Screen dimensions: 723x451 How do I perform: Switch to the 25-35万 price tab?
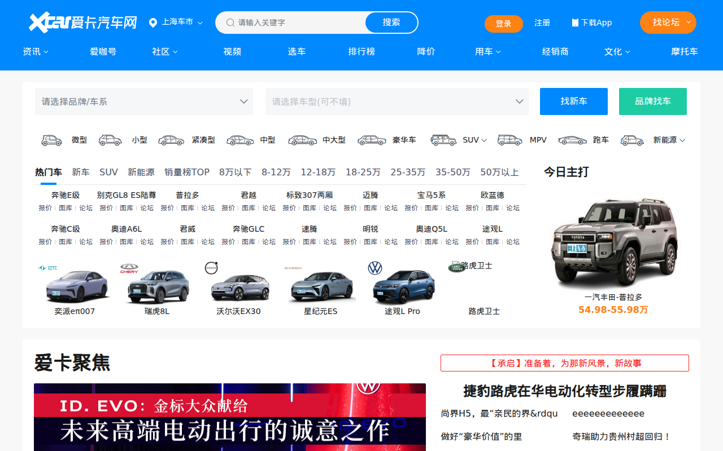click(408, 172)
